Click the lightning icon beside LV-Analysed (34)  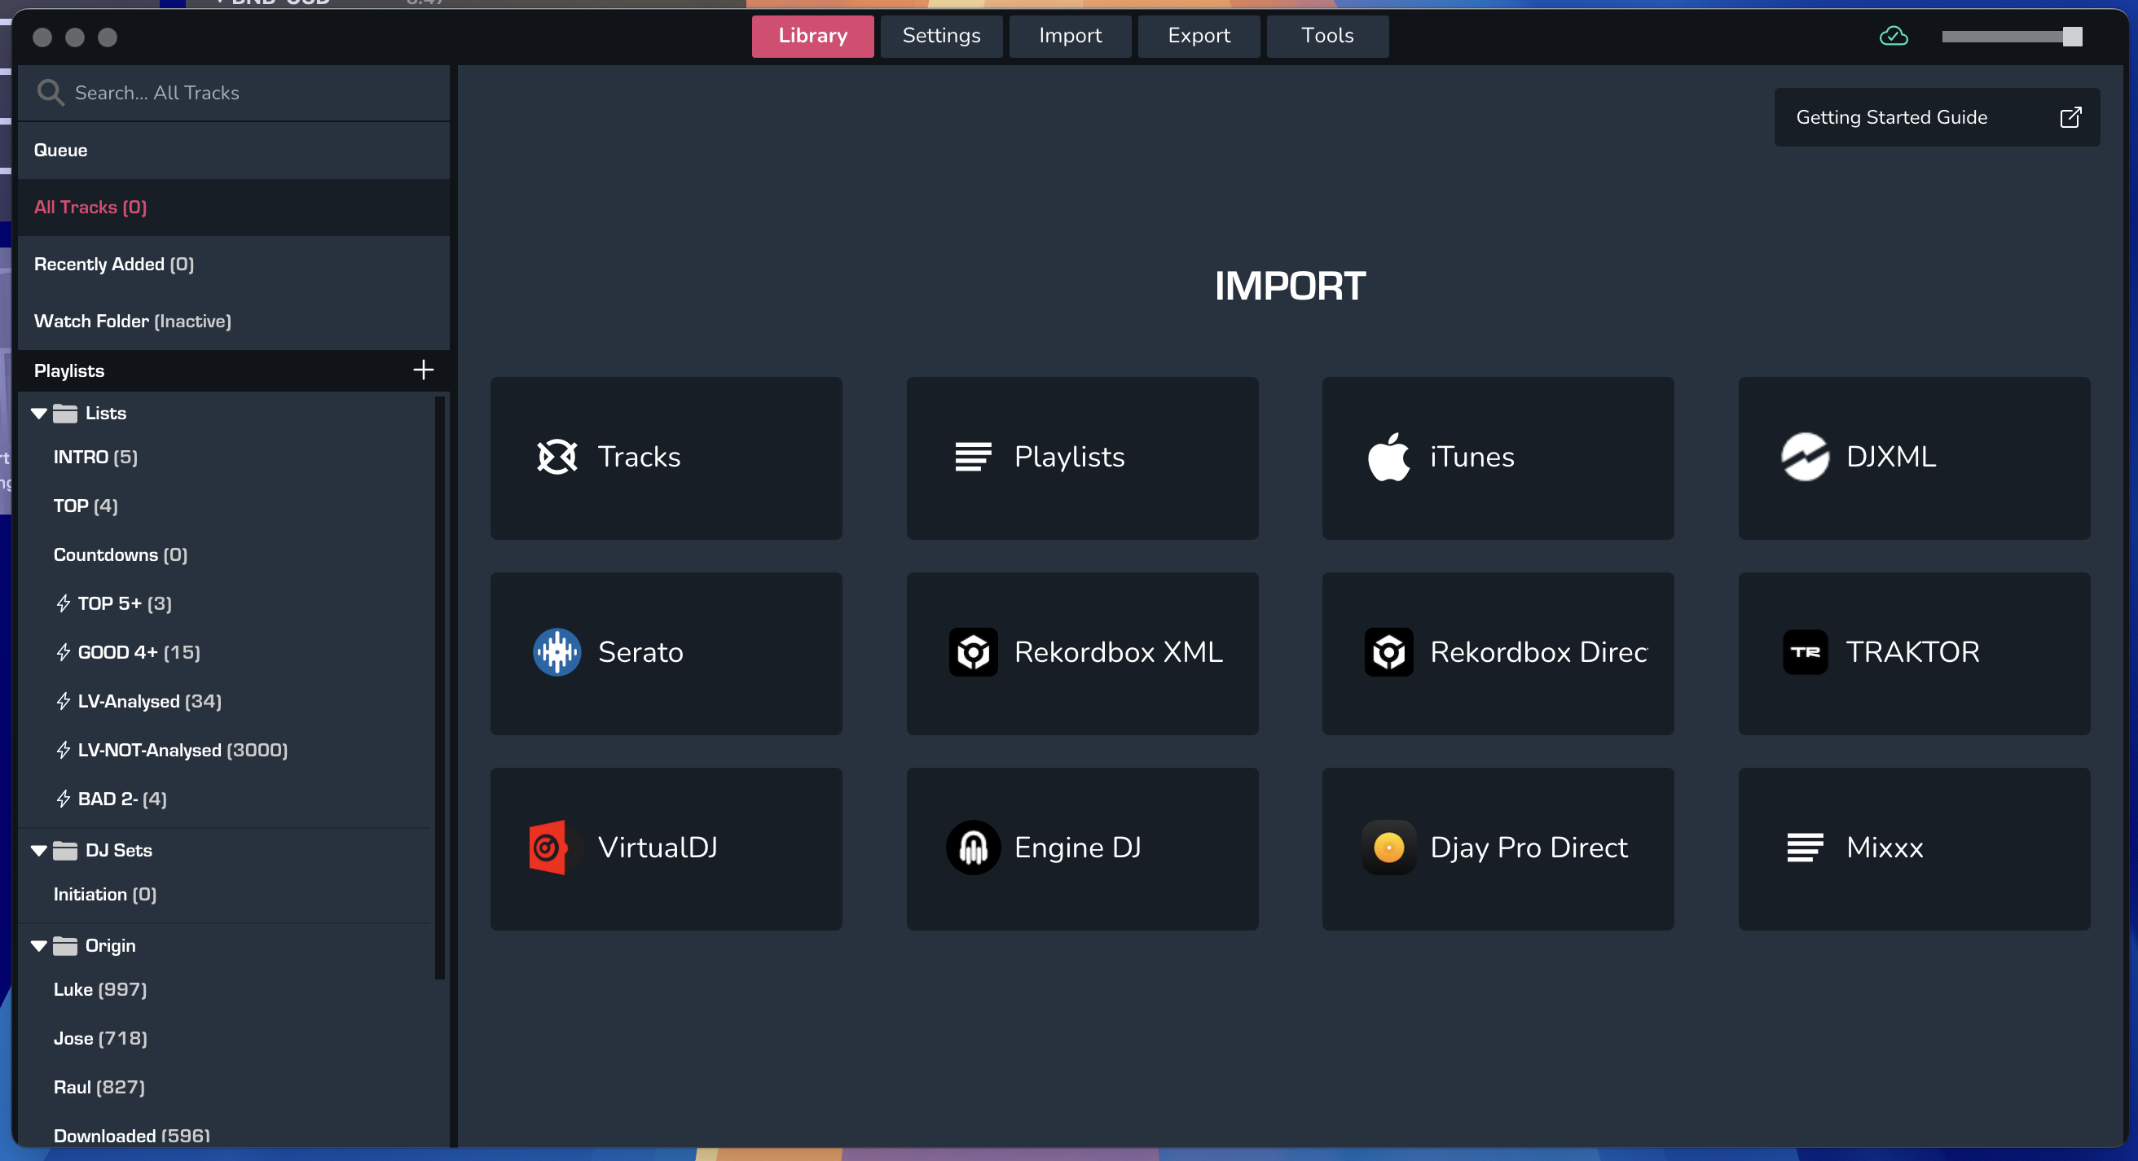(x=63, y=702)
